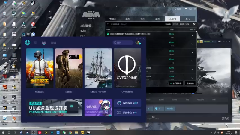240x135 pixels.
Task: Select the 互联网 server tab
Action: (172, 19)
